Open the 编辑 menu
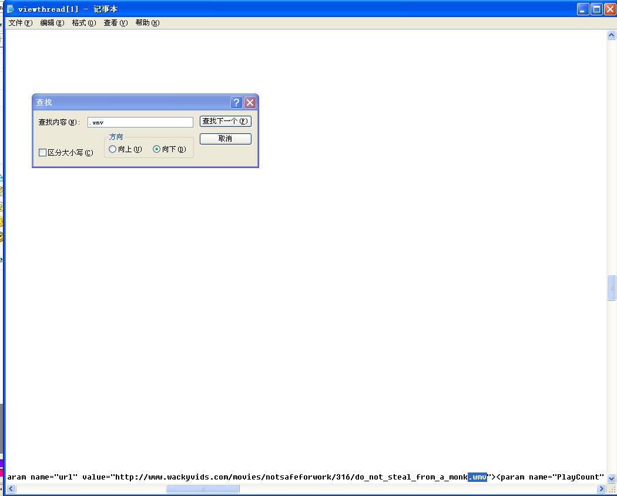 click(x=52, y=23)
